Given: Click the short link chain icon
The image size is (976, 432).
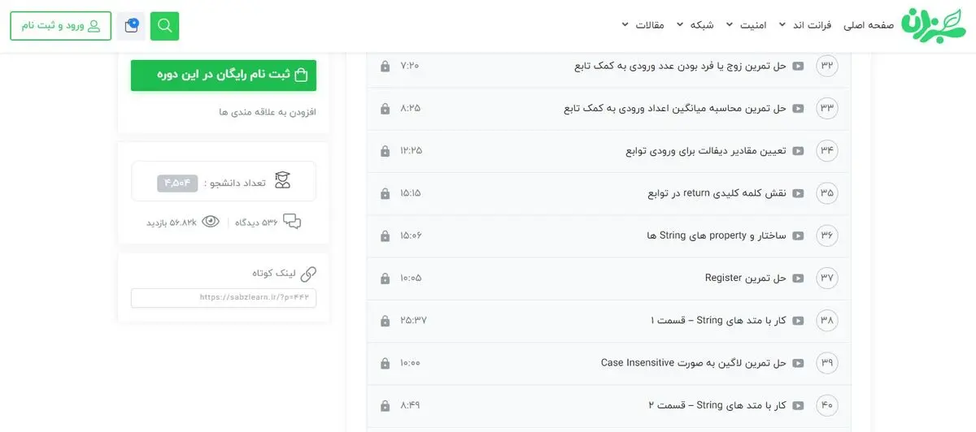Looking at the screenshot, I should pos(308,274).
